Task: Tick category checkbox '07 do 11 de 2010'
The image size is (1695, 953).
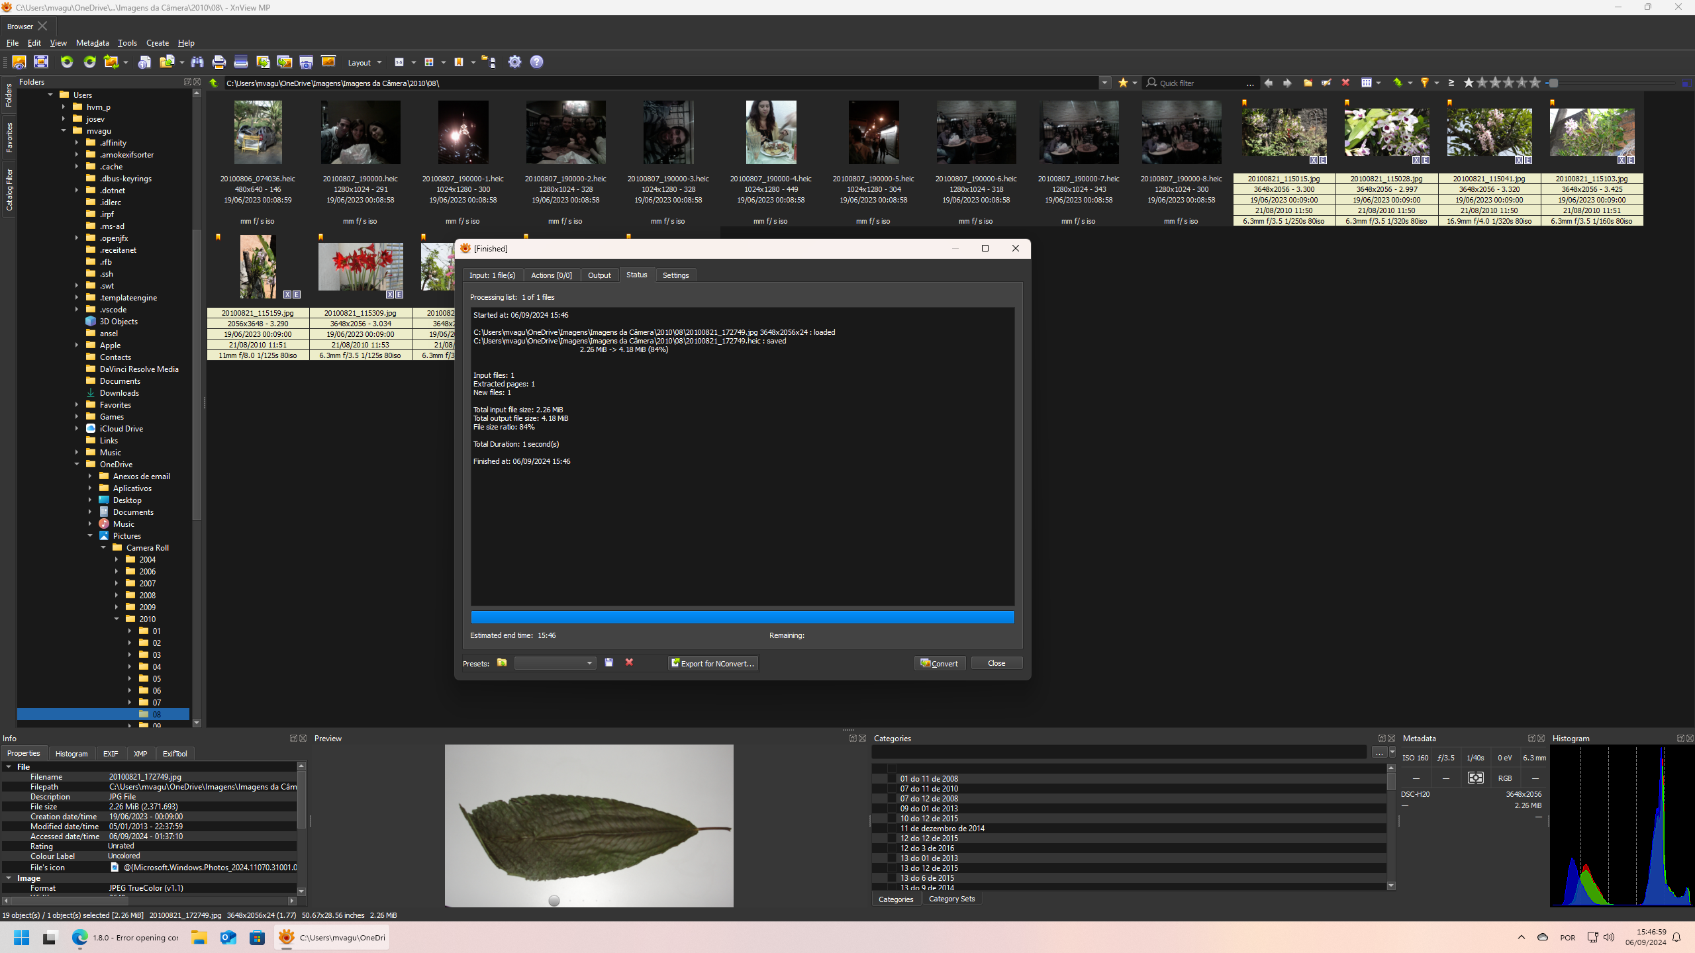Action: point(891,789)
